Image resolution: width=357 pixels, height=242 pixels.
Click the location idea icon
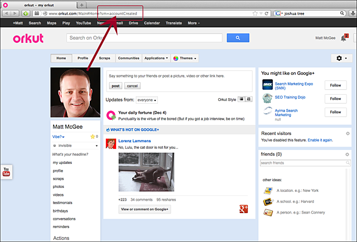(268, 191)
